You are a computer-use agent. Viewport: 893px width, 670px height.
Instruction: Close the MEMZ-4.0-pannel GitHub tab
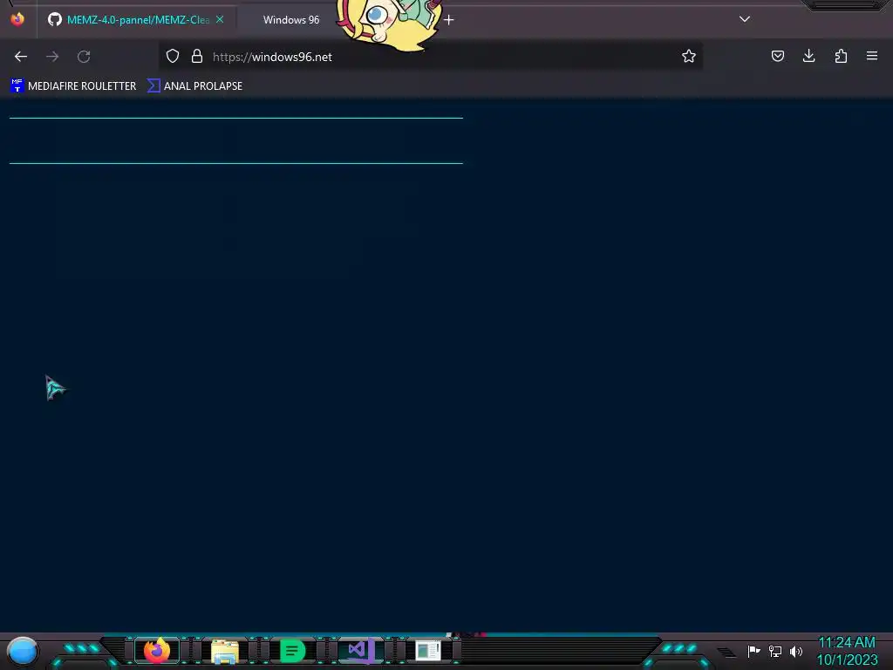coord(220,19)
